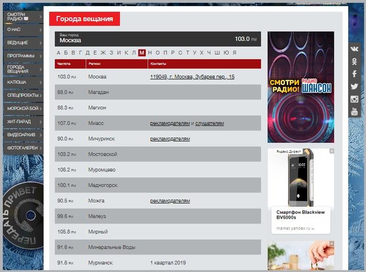Open the VK social page icon
Viewport: 366px width, 272px height.
[354, 49]
